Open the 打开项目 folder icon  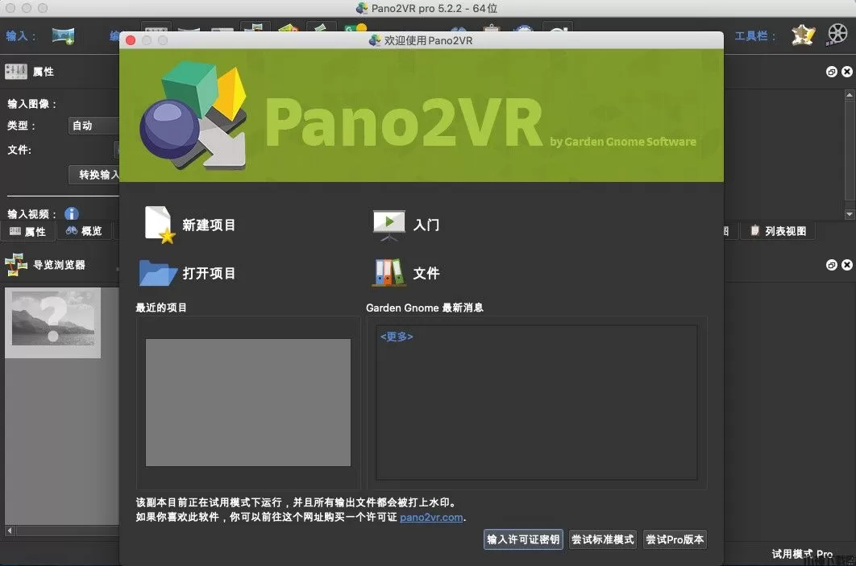point(157,273)
